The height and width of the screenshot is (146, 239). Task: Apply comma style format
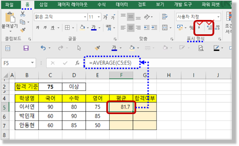click(199, 28)
